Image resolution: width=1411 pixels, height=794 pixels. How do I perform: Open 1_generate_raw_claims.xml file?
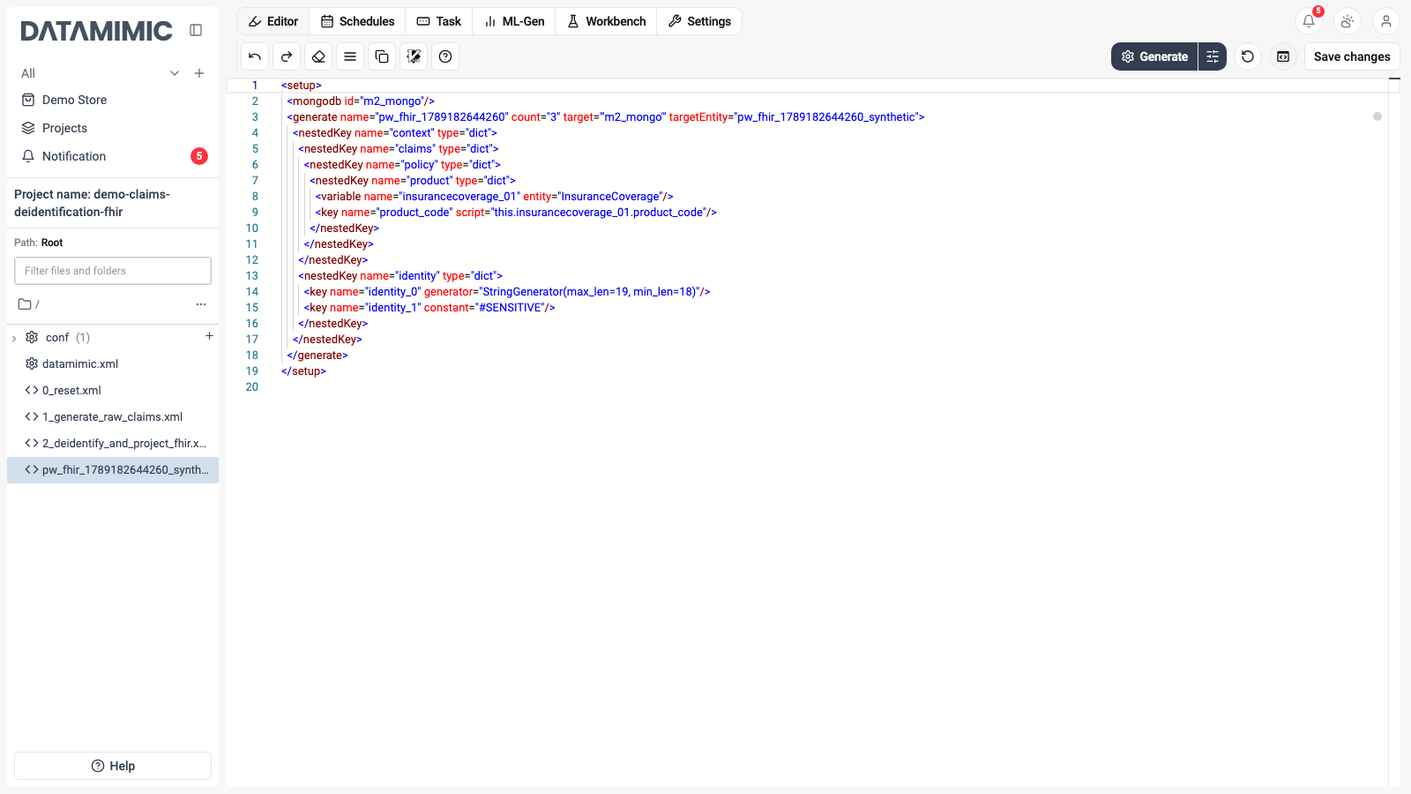point(113,416)
